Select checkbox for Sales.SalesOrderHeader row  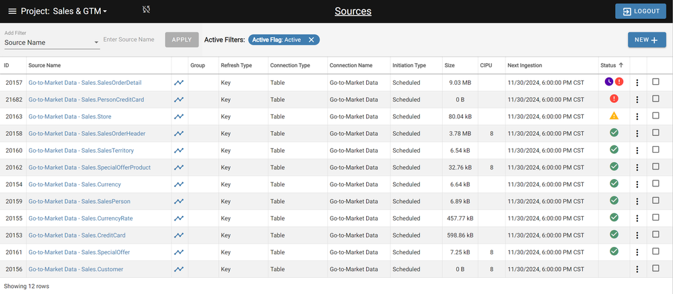click(x=656, y=133)
